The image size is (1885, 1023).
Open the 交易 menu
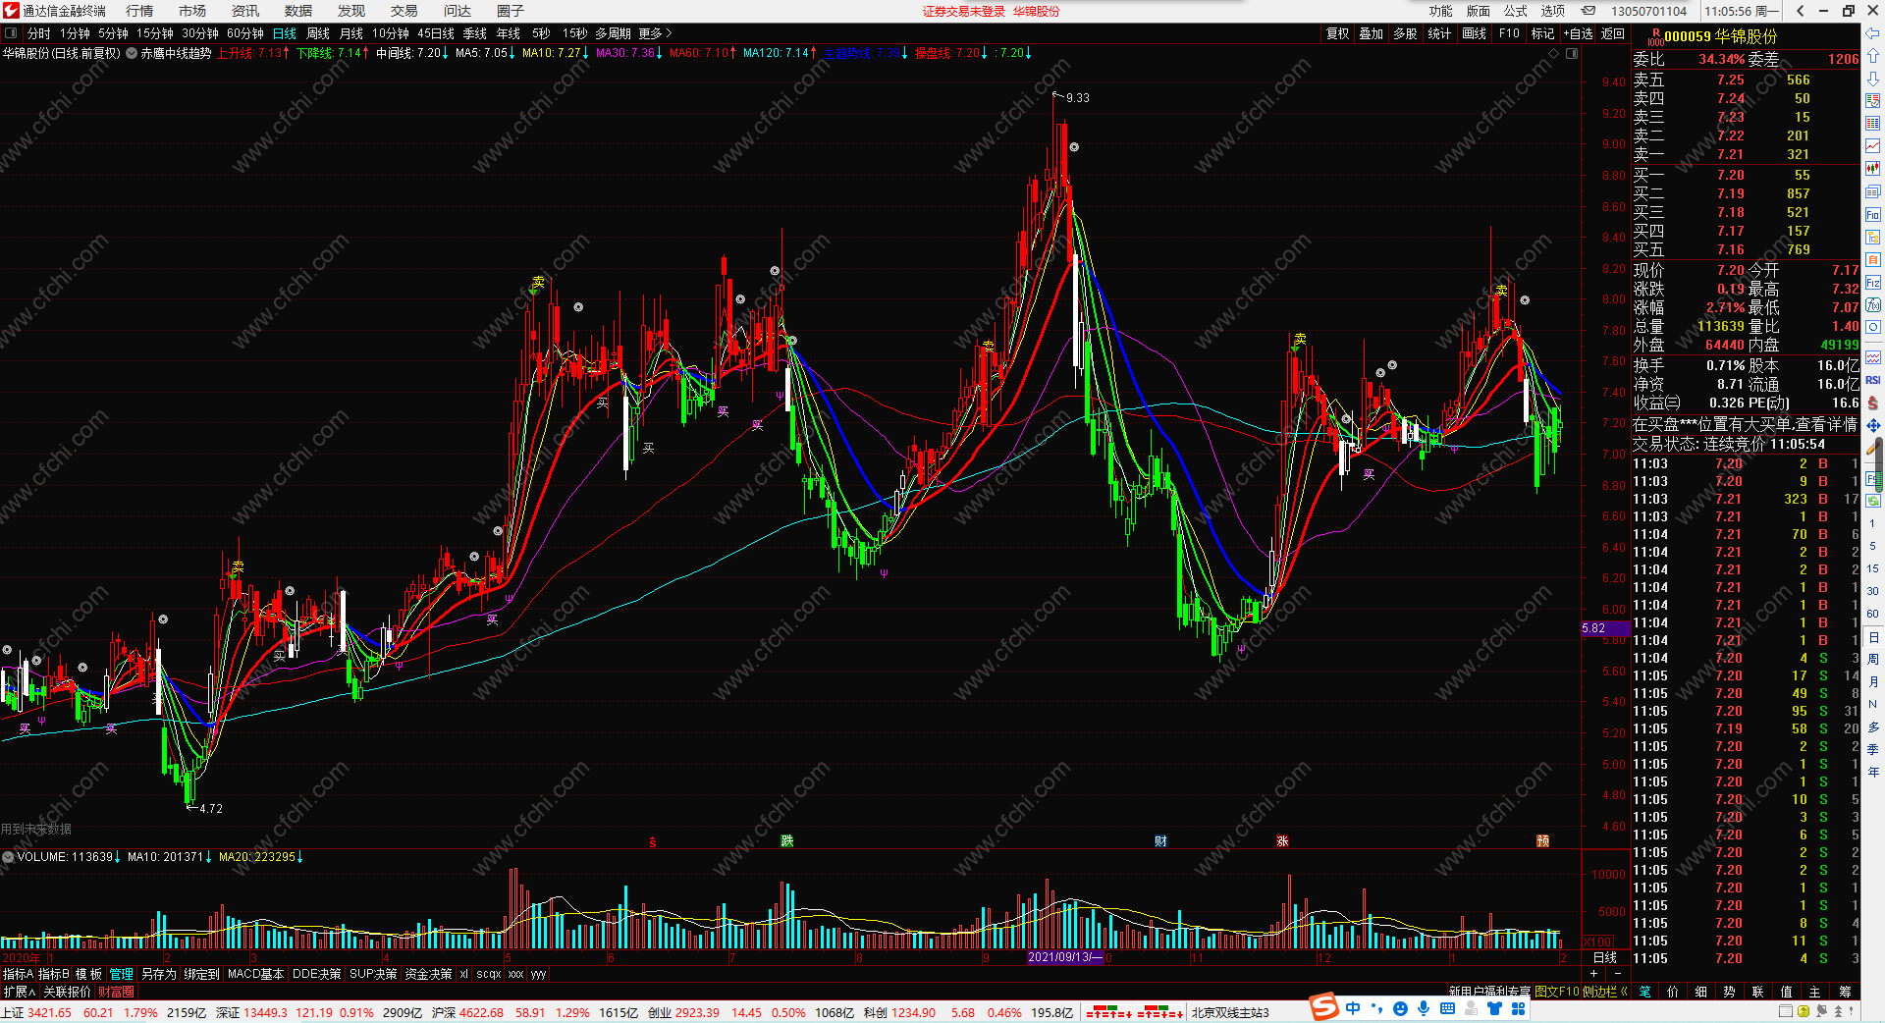click(404, 11)
